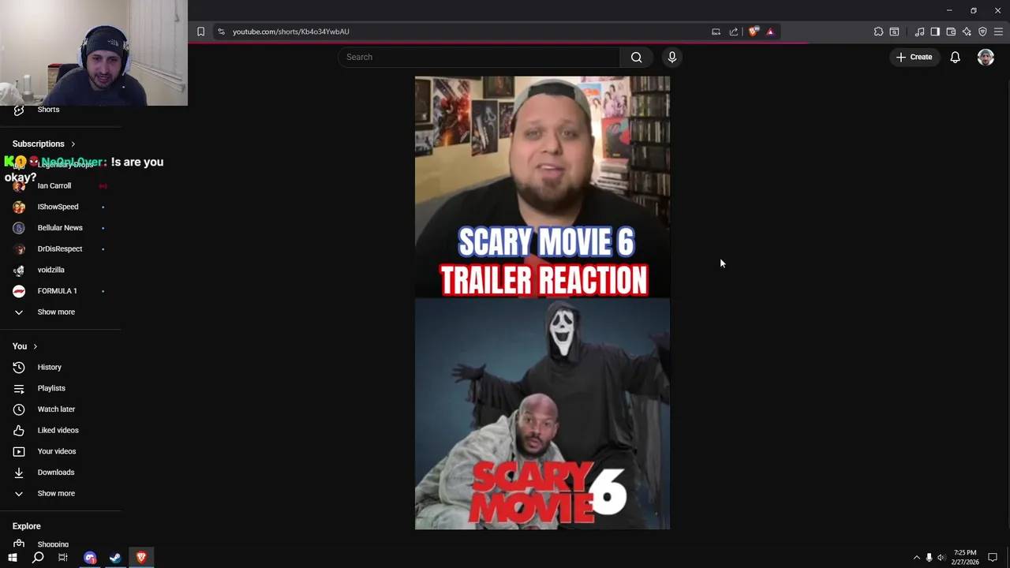Start voice search with the microphone
Image resolution: width=1010 pixels, height=568 pixels.
(672, 57)
